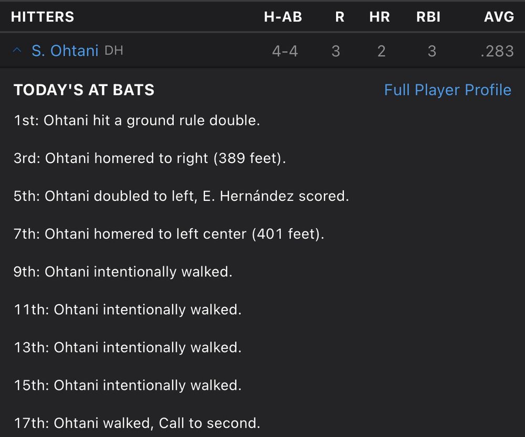Image resolution: width=525 pixels, height=437 pixels.
Task: Select the 17th inning walk entry
Action: (136, 423)
